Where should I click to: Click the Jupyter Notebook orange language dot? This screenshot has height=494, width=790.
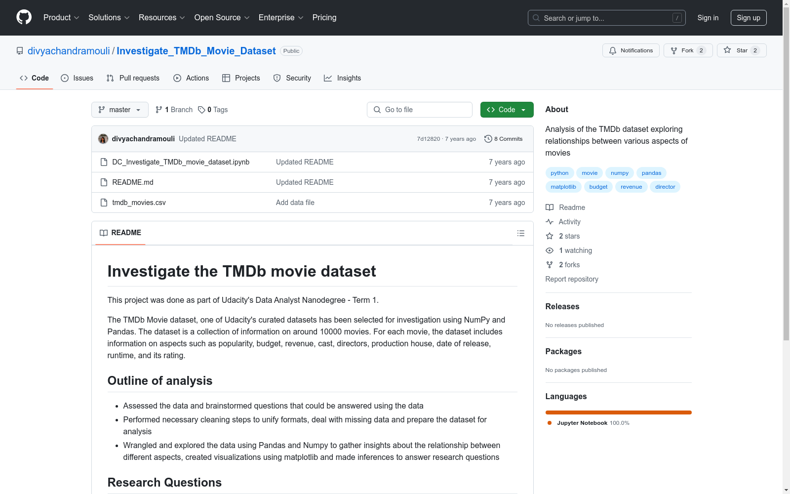coord(550,423)
